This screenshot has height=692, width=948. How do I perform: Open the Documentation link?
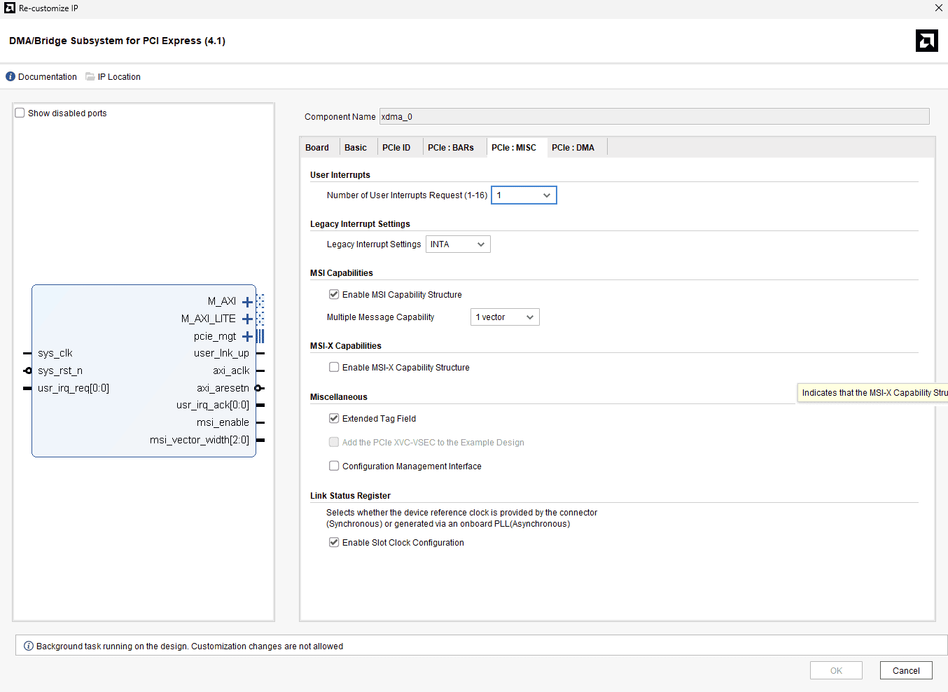48,77
